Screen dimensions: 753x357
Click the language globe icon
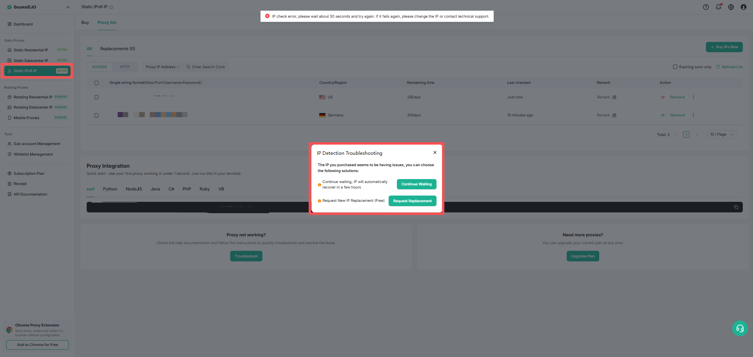click(731, 7)
